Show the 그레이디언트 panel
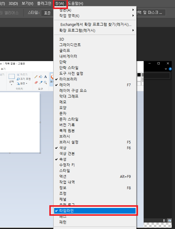The width and height of the screenshot is (175, 229). point(95,45)
